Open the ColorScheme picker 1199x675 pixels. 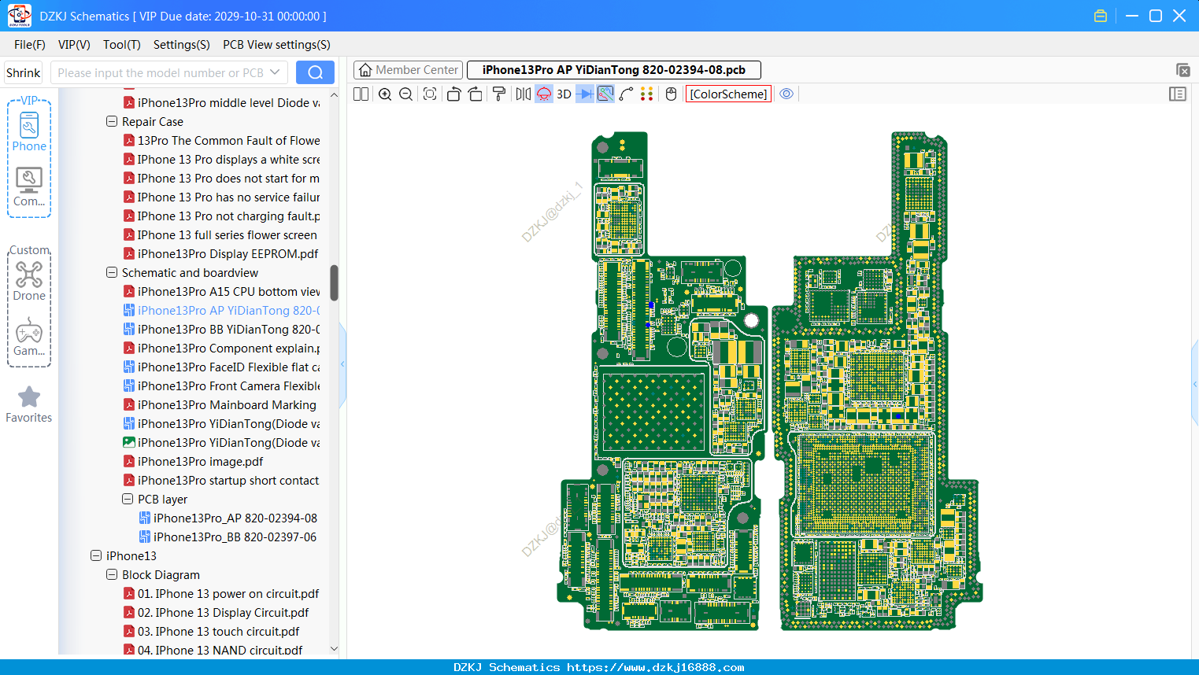click(x=728, y=94)
